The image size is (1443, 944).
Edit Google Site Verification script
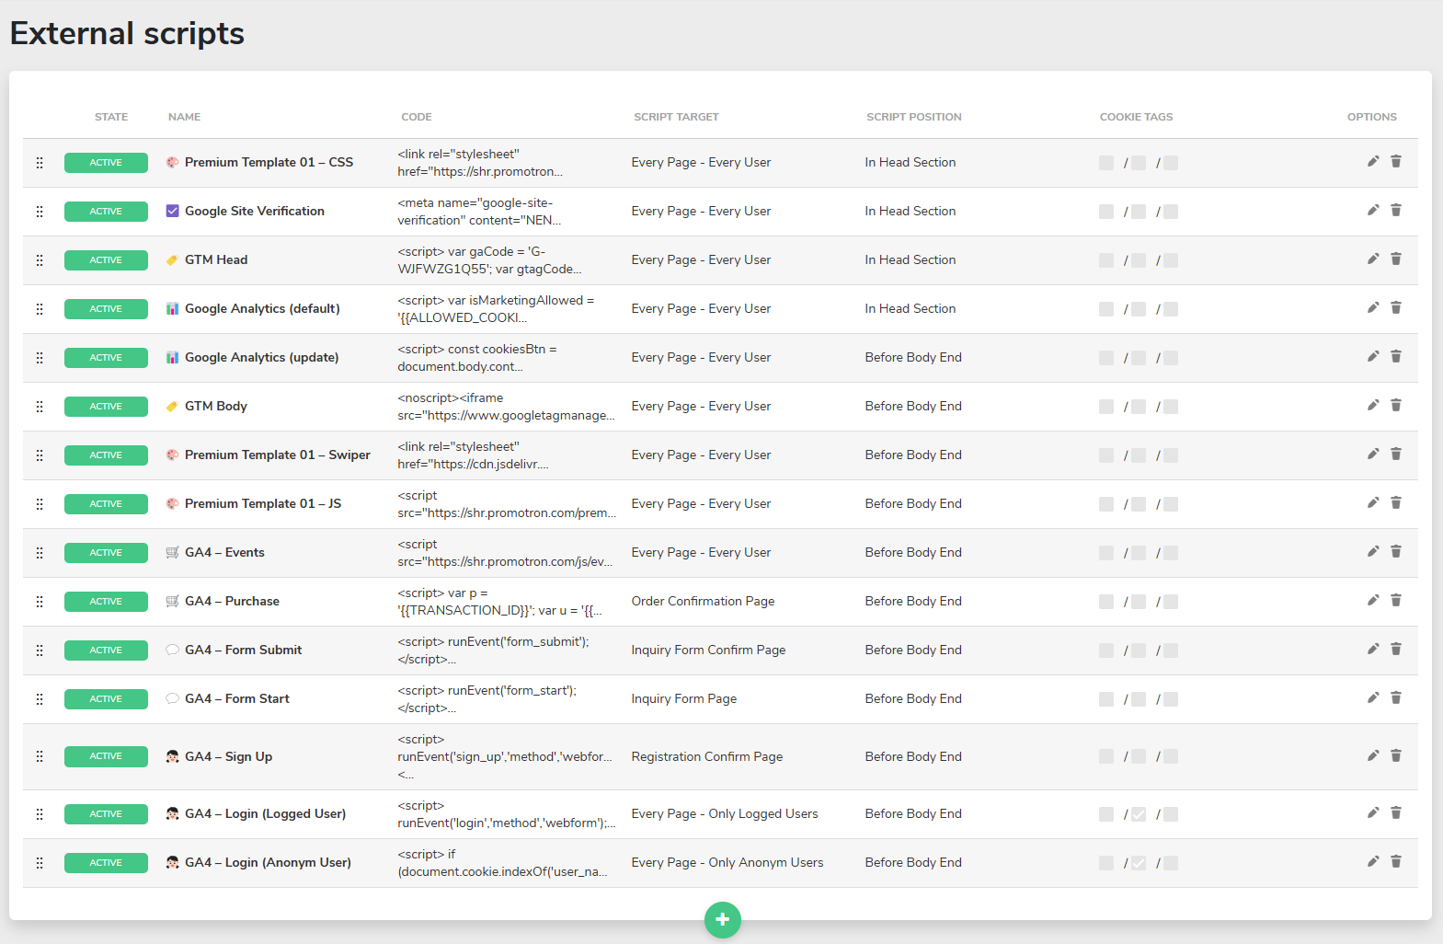coord(1373,210)
